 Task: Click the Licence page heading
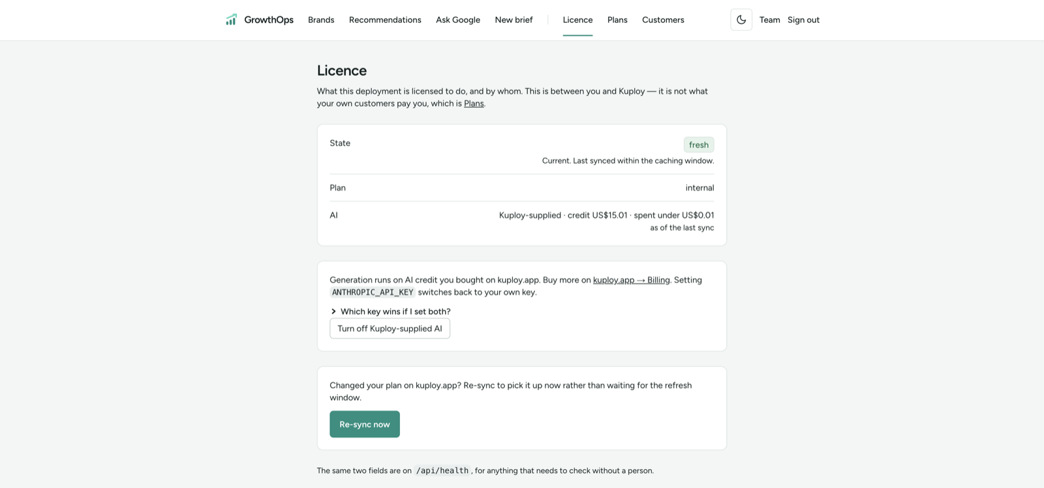tap(342, 70)
